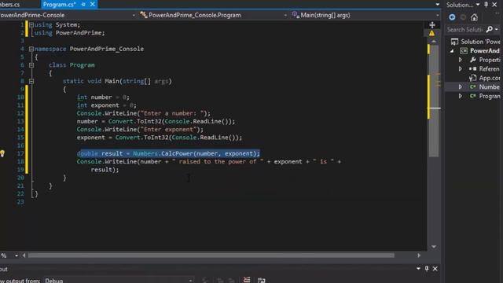
Task: Click the 'args' parameter in Main
Action: (x=161, y=81)
